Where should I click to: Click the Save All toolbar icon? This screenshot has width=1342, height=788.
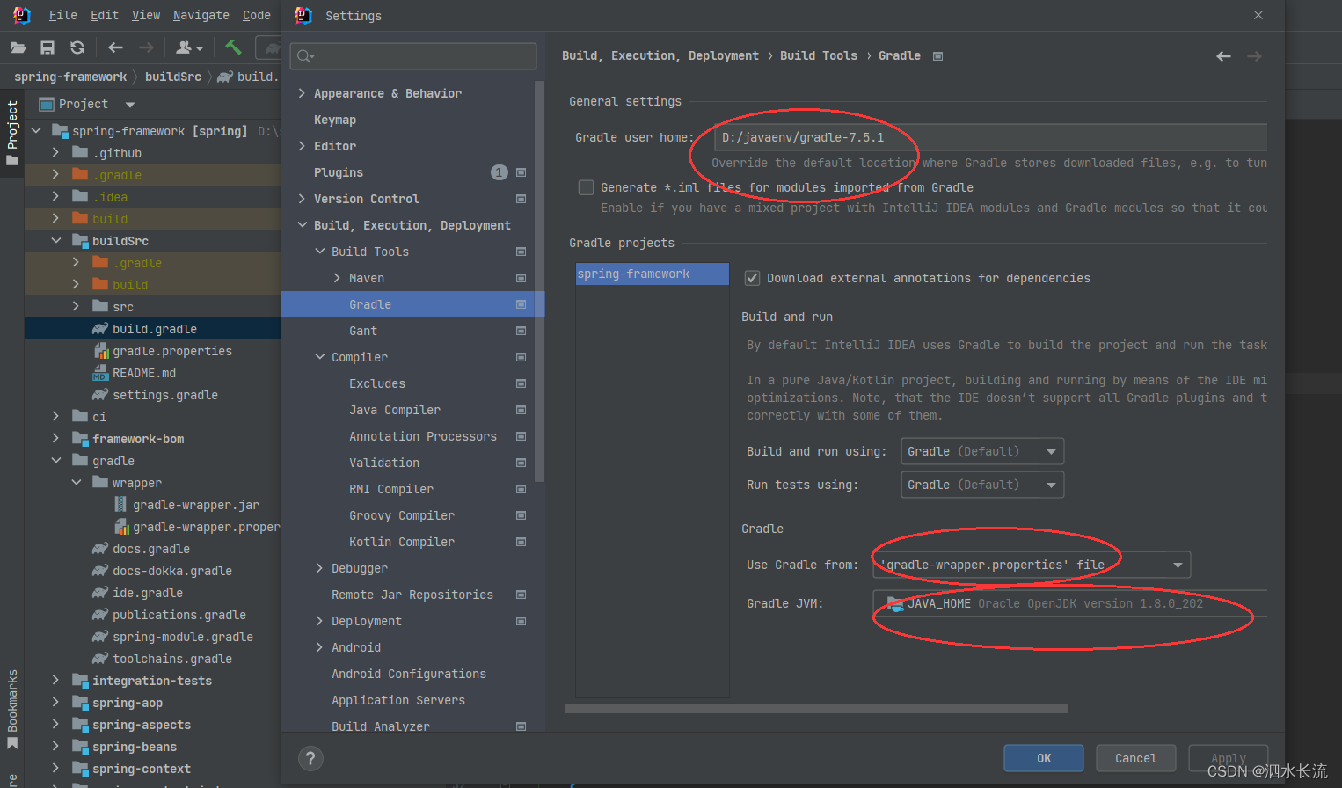(x=47, y=47)
